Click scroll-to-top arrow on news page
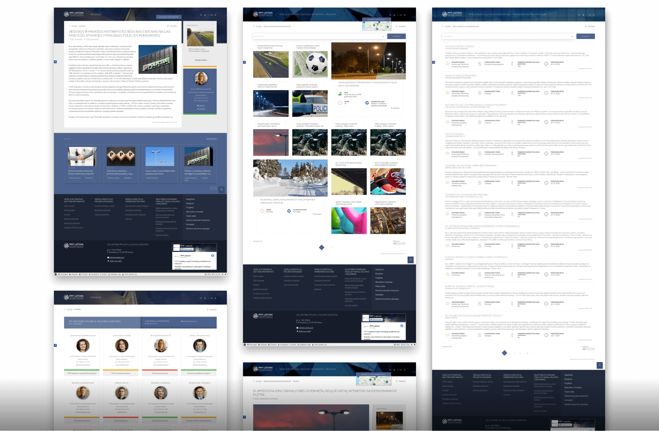 (222, 189)
